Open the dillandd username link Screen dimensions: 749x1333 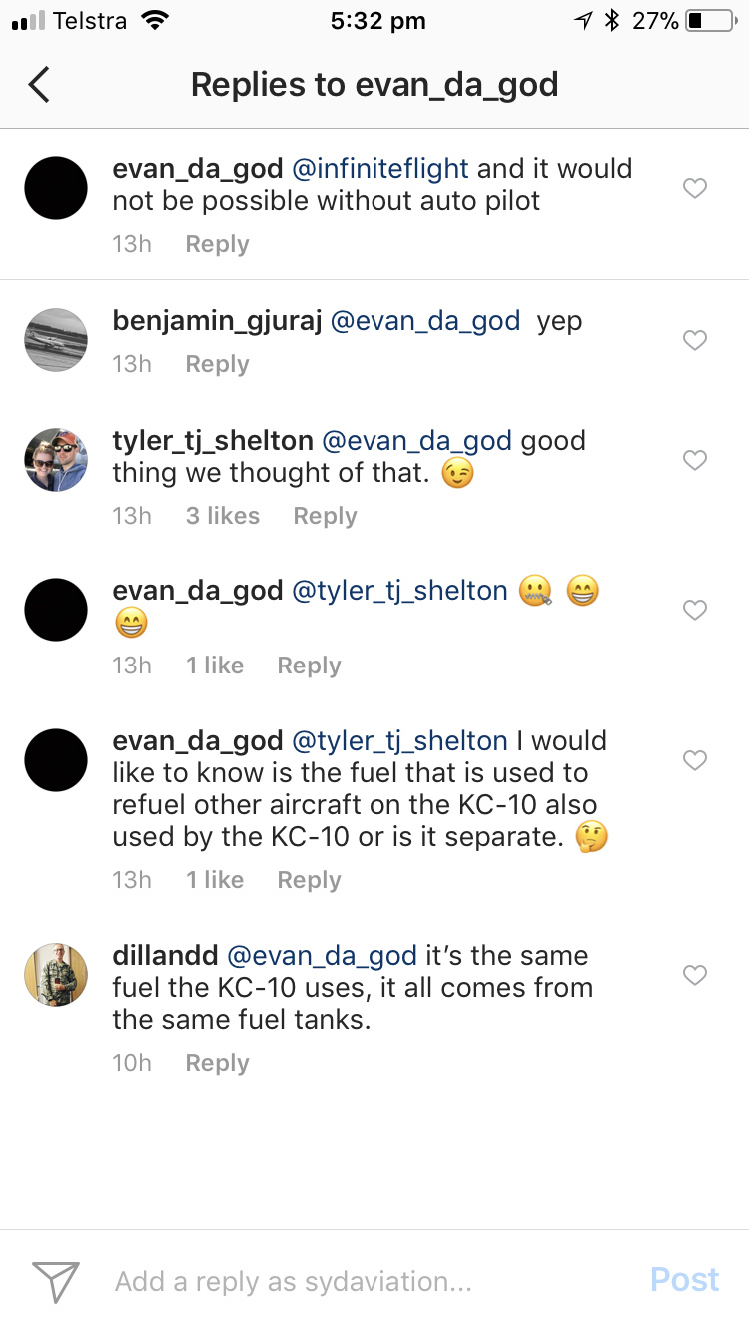165,955
